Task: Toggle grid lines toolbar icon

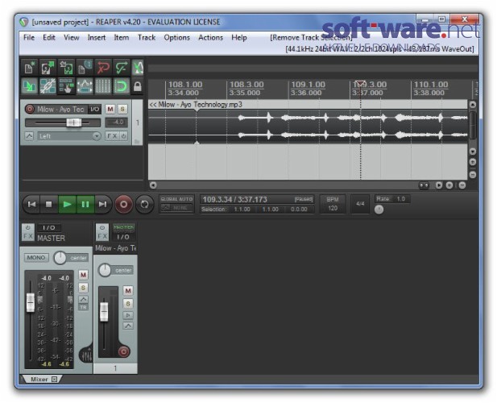Action: tap(103, 86)
